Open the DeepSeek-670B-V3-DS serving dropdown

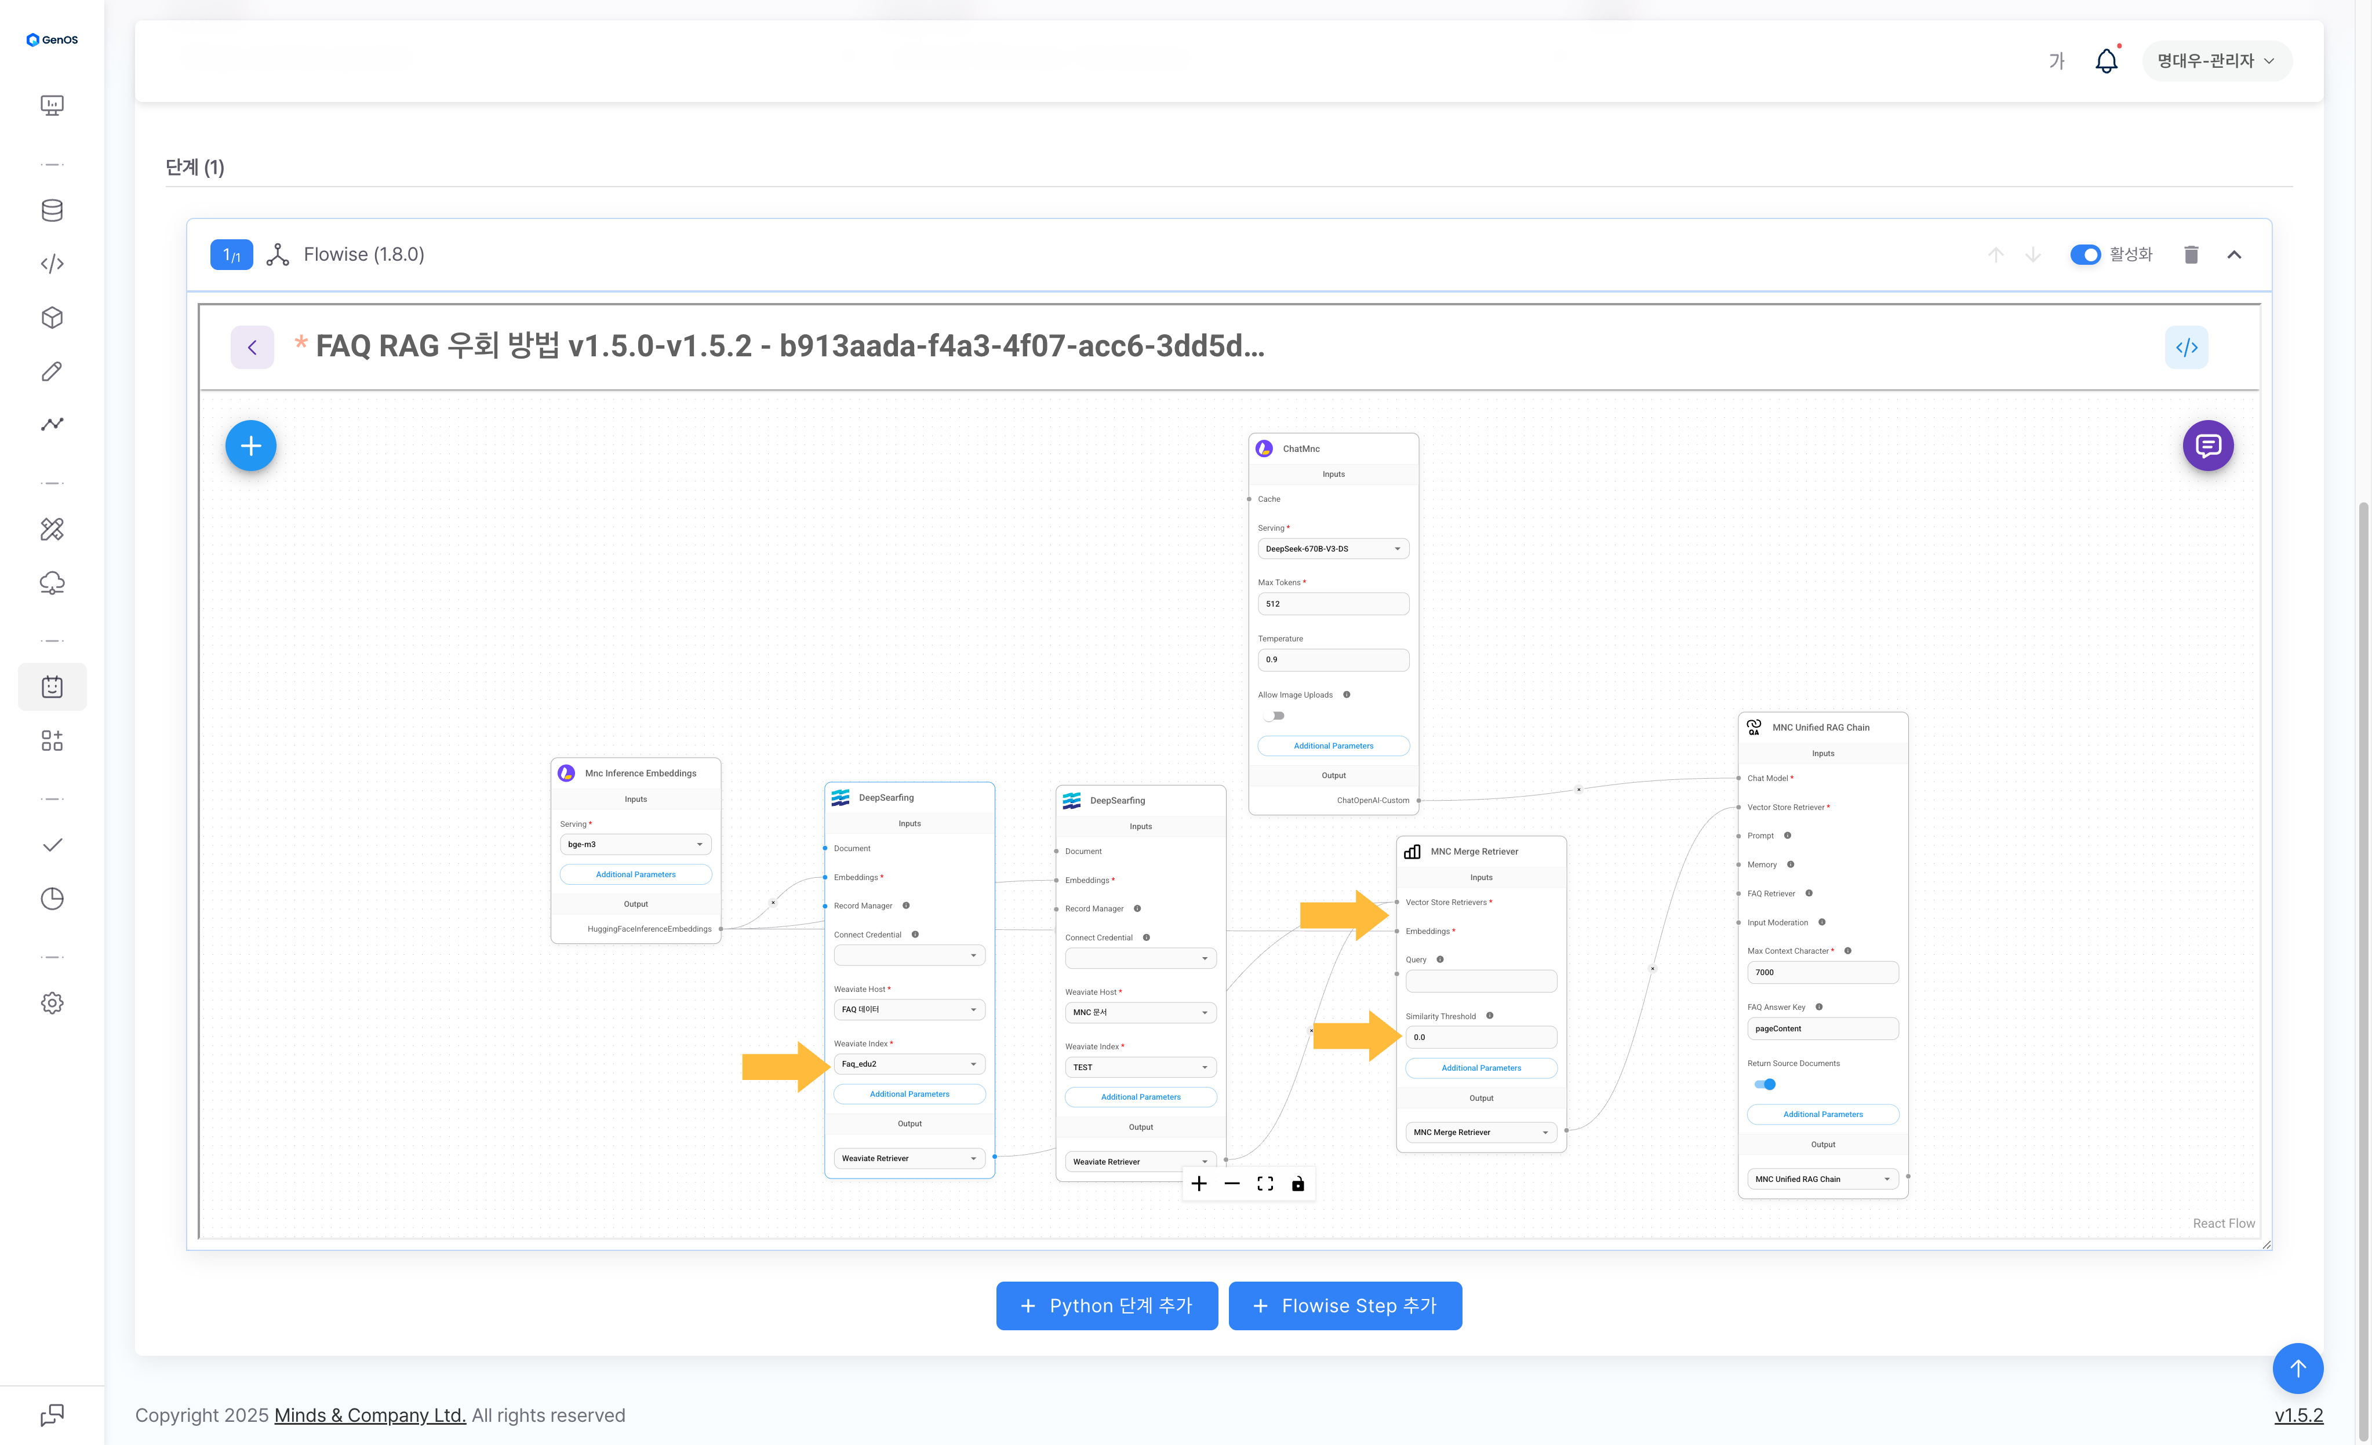(x=1332, y=549)
